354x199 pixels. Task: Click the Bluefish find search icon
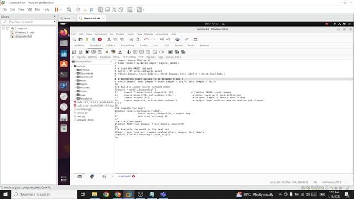[131, 39]
